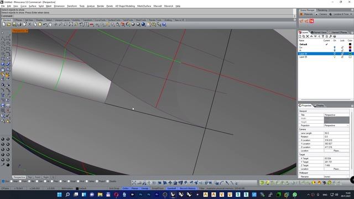
Task: Toggle the Mid osnap checkbox
Action: tap(29, 181)
